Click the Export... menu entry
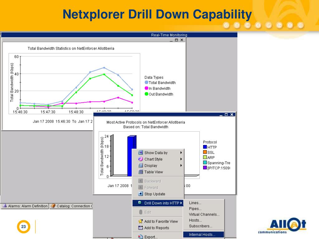Screen dimensions: 319x239 [x=158, y=237]
